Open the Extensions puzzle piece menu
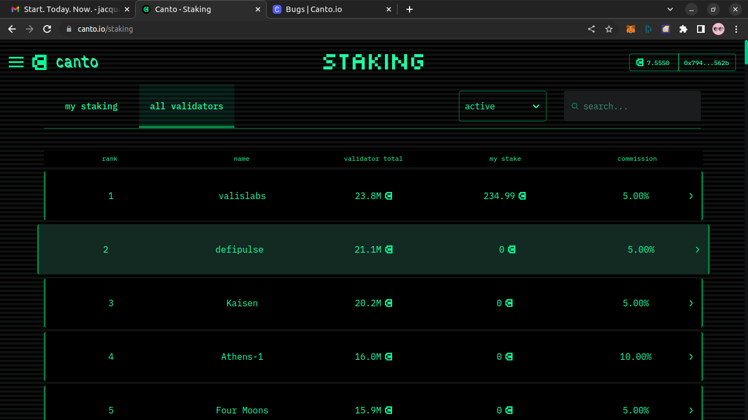This screenshot has height=420, width=748. click(x=683, y=29)
